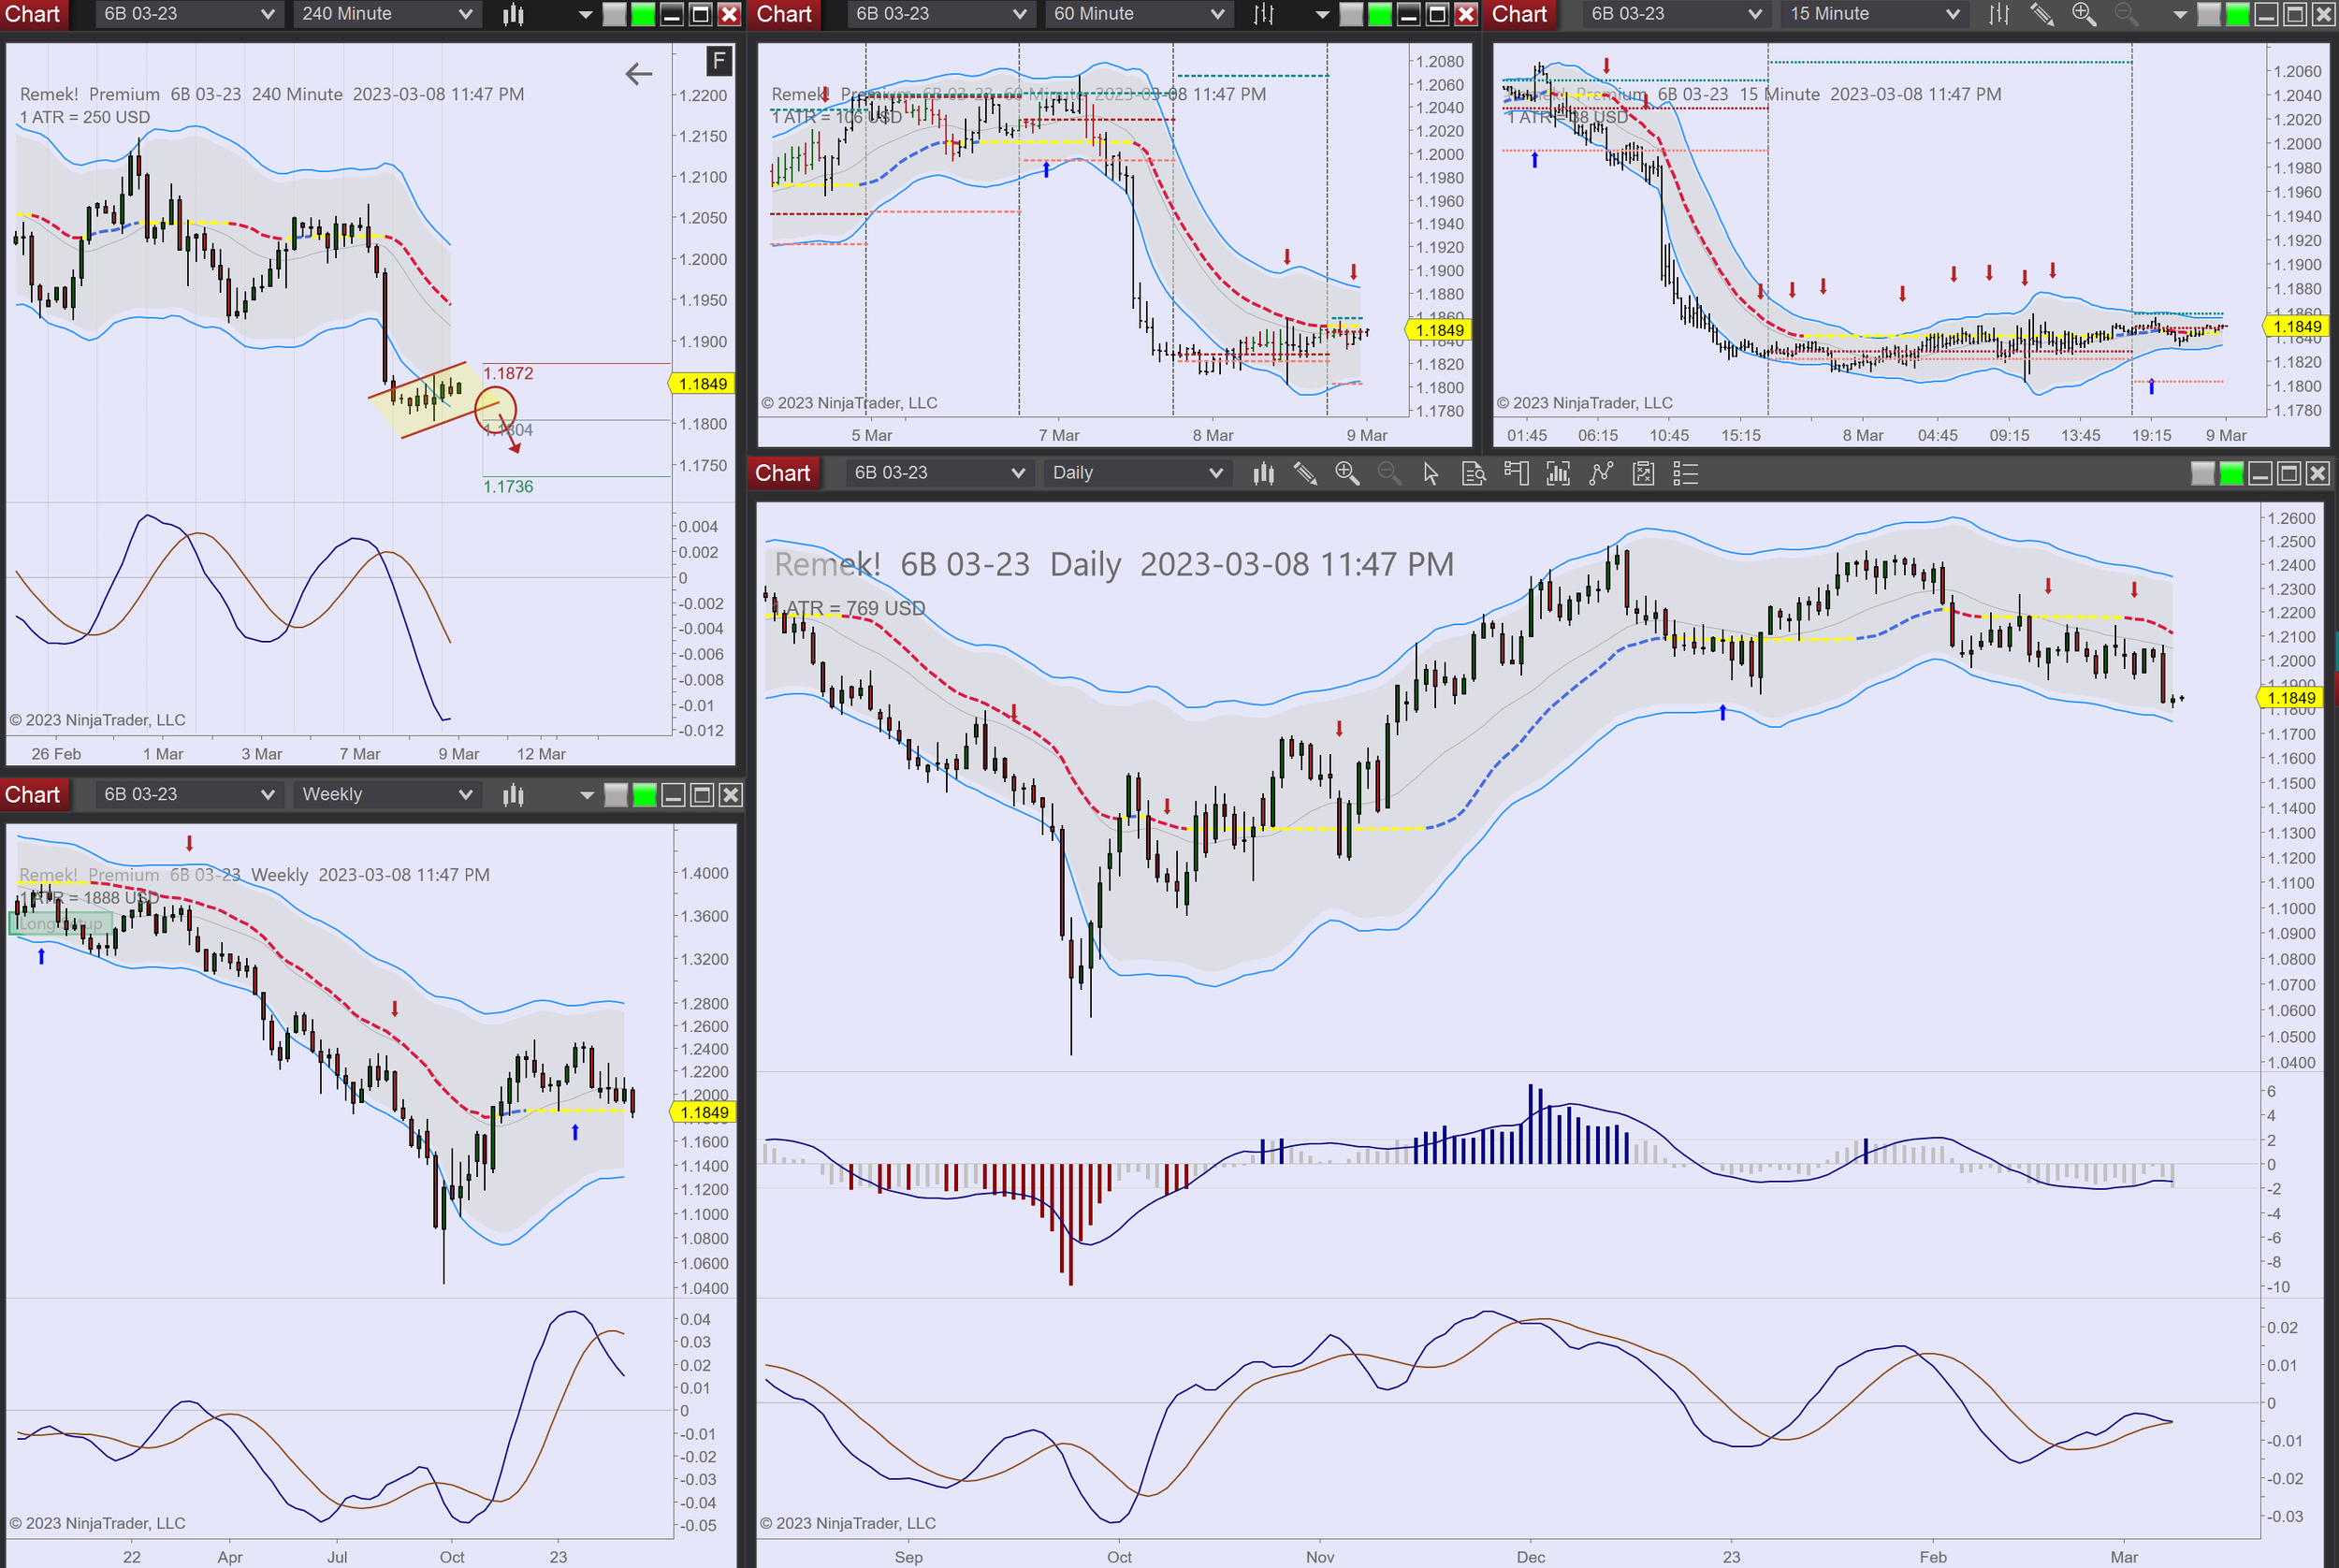Click the Chart tab of the Daily window
Viewport: 2339px width, 1568px height.
click(x=783, y=473)
